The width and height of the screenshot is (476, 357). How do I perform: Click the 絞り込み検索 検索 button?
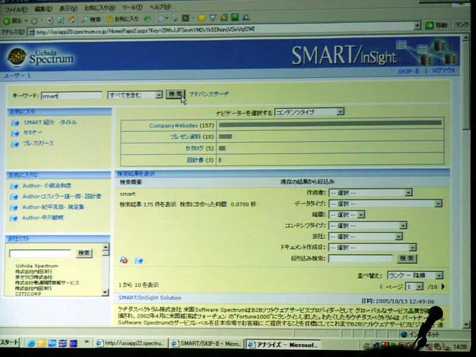(407, 258)
